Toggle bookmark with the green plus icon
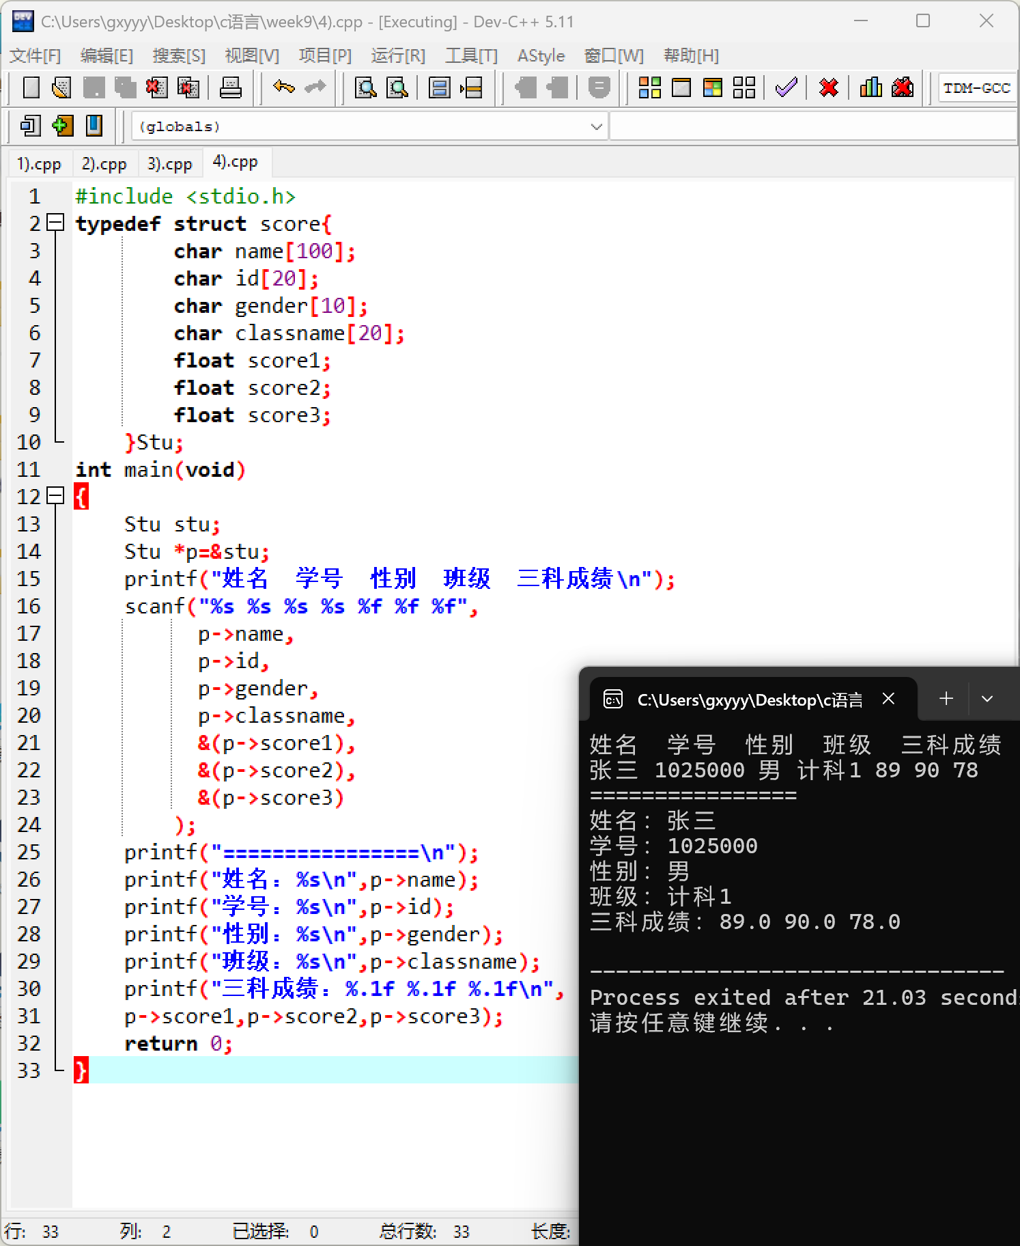Image resolution: width=1020 pixels, height=1246 pixels. pyautogui.click(x=62, y=126)
